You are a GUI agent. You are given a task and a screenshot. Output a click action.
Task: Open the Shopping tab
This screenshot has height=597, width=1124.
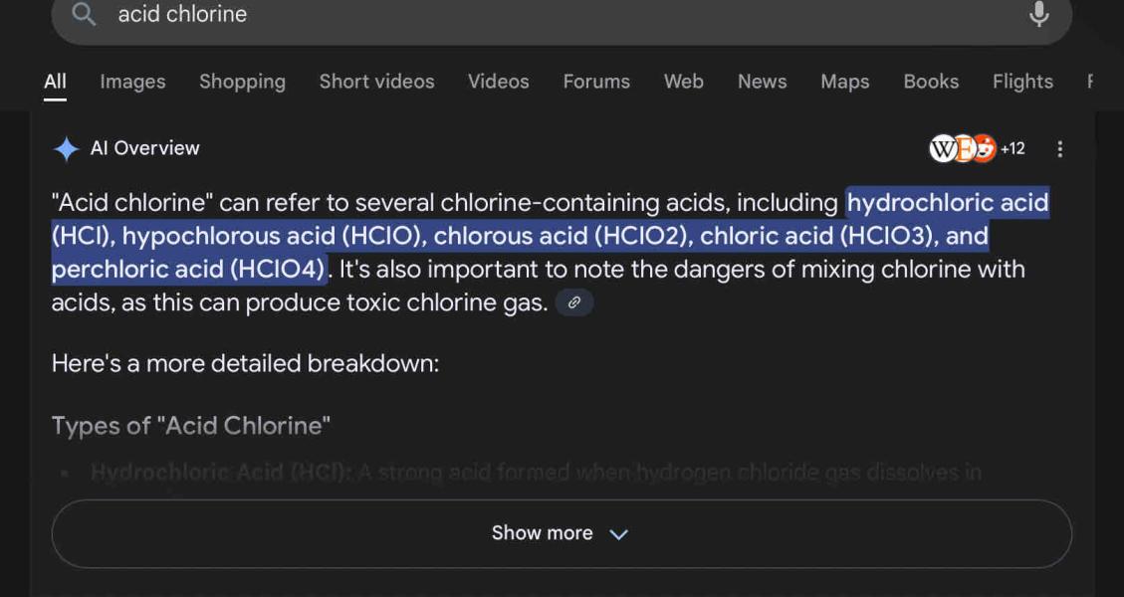tap(242, 82)
